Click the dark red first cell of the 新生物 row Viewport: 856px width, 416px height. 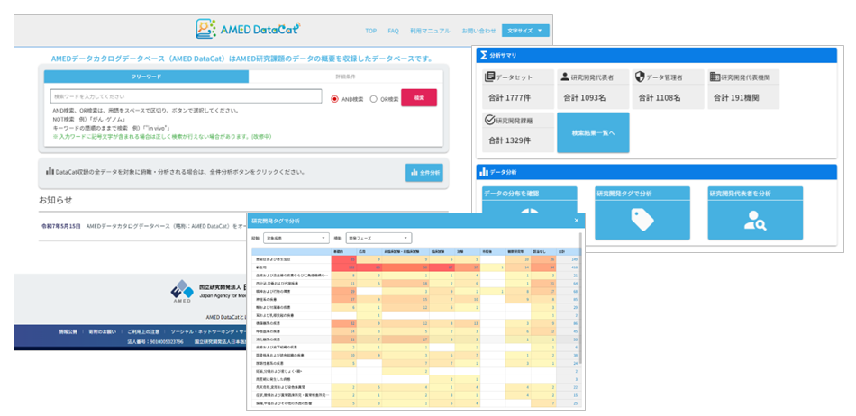(344, 267)
